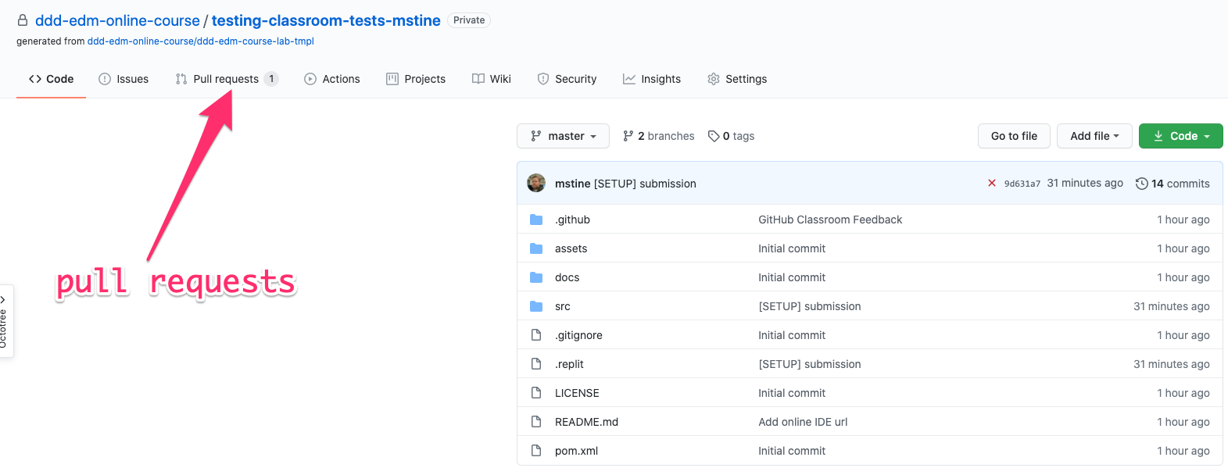Image resolution: width=1228 pixels, height=475 pixels.
Task: Open the .github folder
Action: (x=572, y=220)
